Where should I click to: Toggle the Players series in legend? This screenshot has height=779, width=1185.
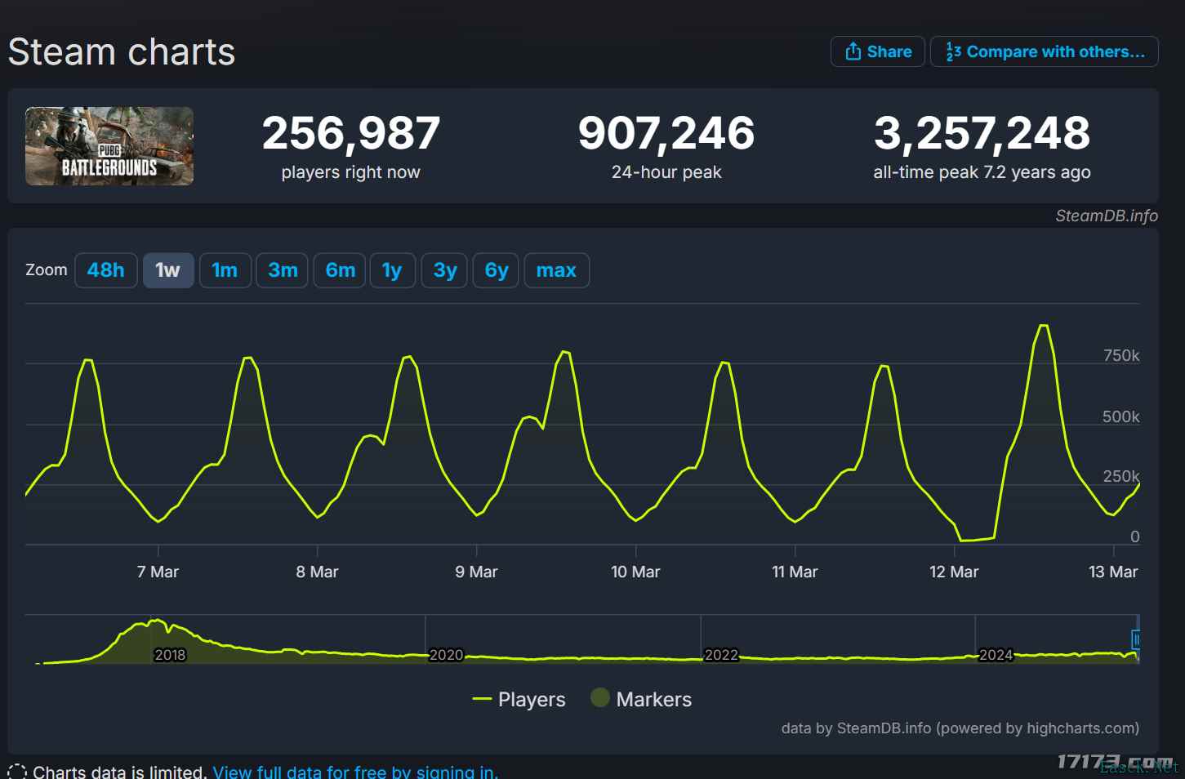coord(519,700)
